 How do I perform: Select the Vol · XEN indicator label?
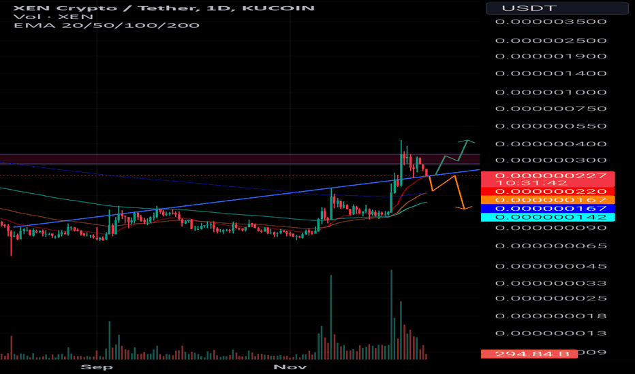tap(53, 17)
